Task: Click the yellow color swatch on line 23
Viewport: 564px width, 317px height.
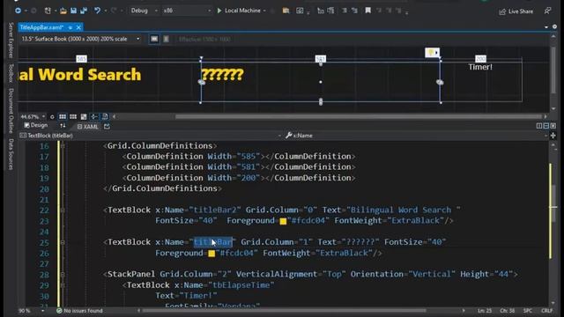Action: point(283,221)
